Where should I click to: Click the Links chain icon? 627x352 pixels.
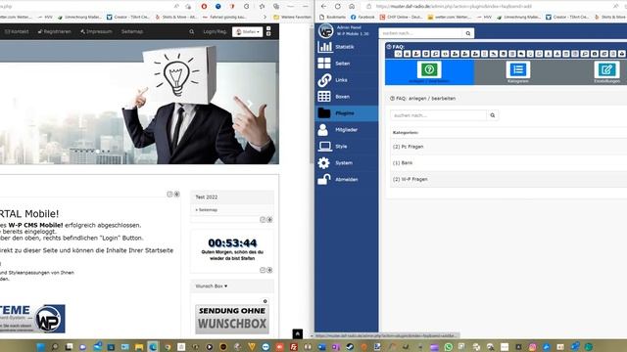pyautogui.click(x=324, y=80)
